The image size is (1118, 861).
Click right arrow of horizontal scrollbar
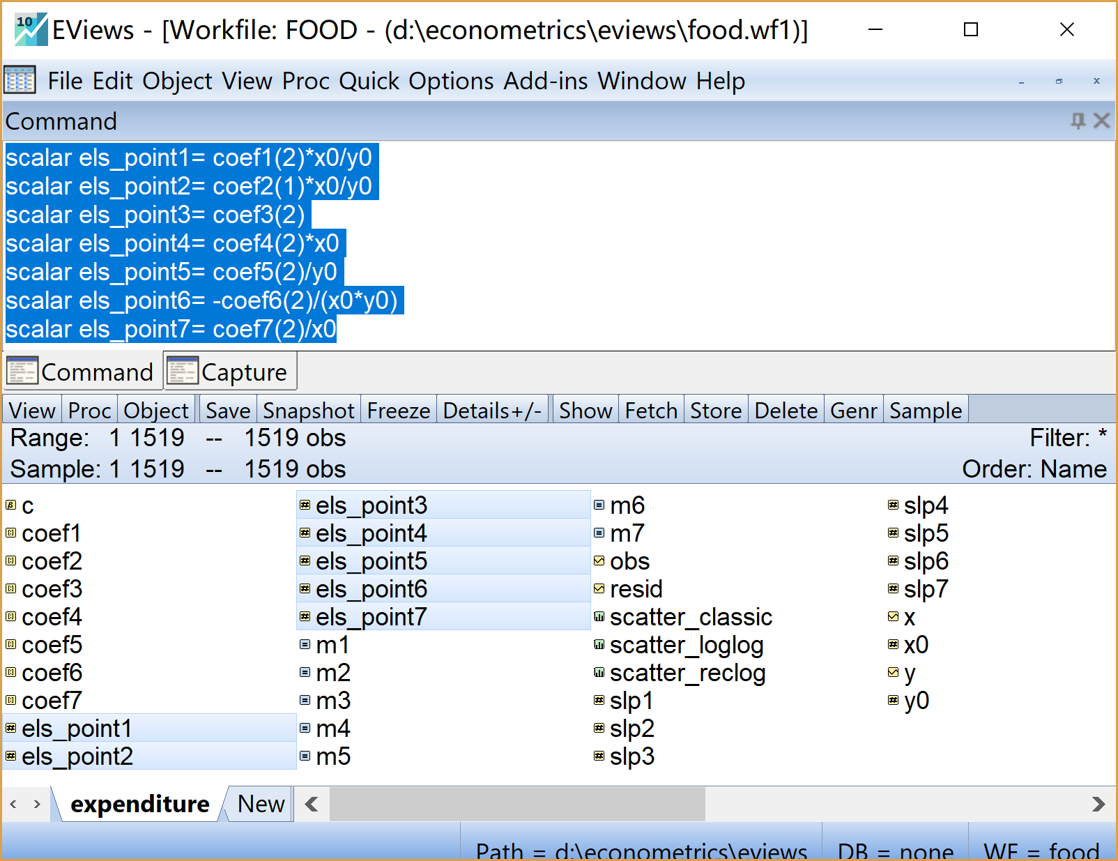coord(1098,804)
